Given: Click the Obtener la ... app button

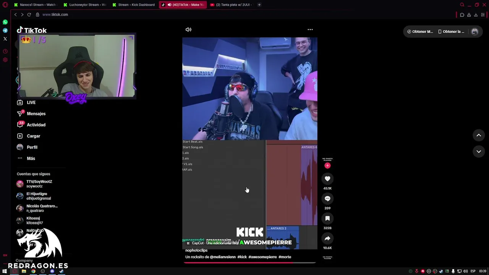Looking at the screenshot, I should (x=451, y=32).
